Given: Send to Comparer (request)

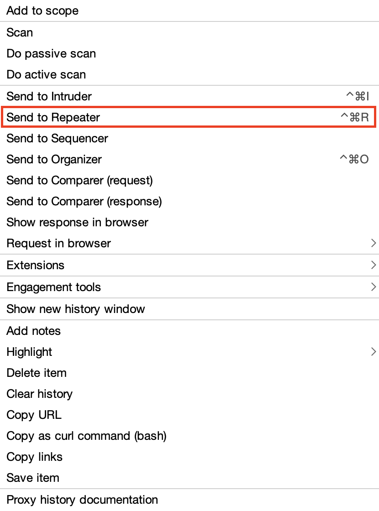Looking at the screenshot, I should (79, 181).
